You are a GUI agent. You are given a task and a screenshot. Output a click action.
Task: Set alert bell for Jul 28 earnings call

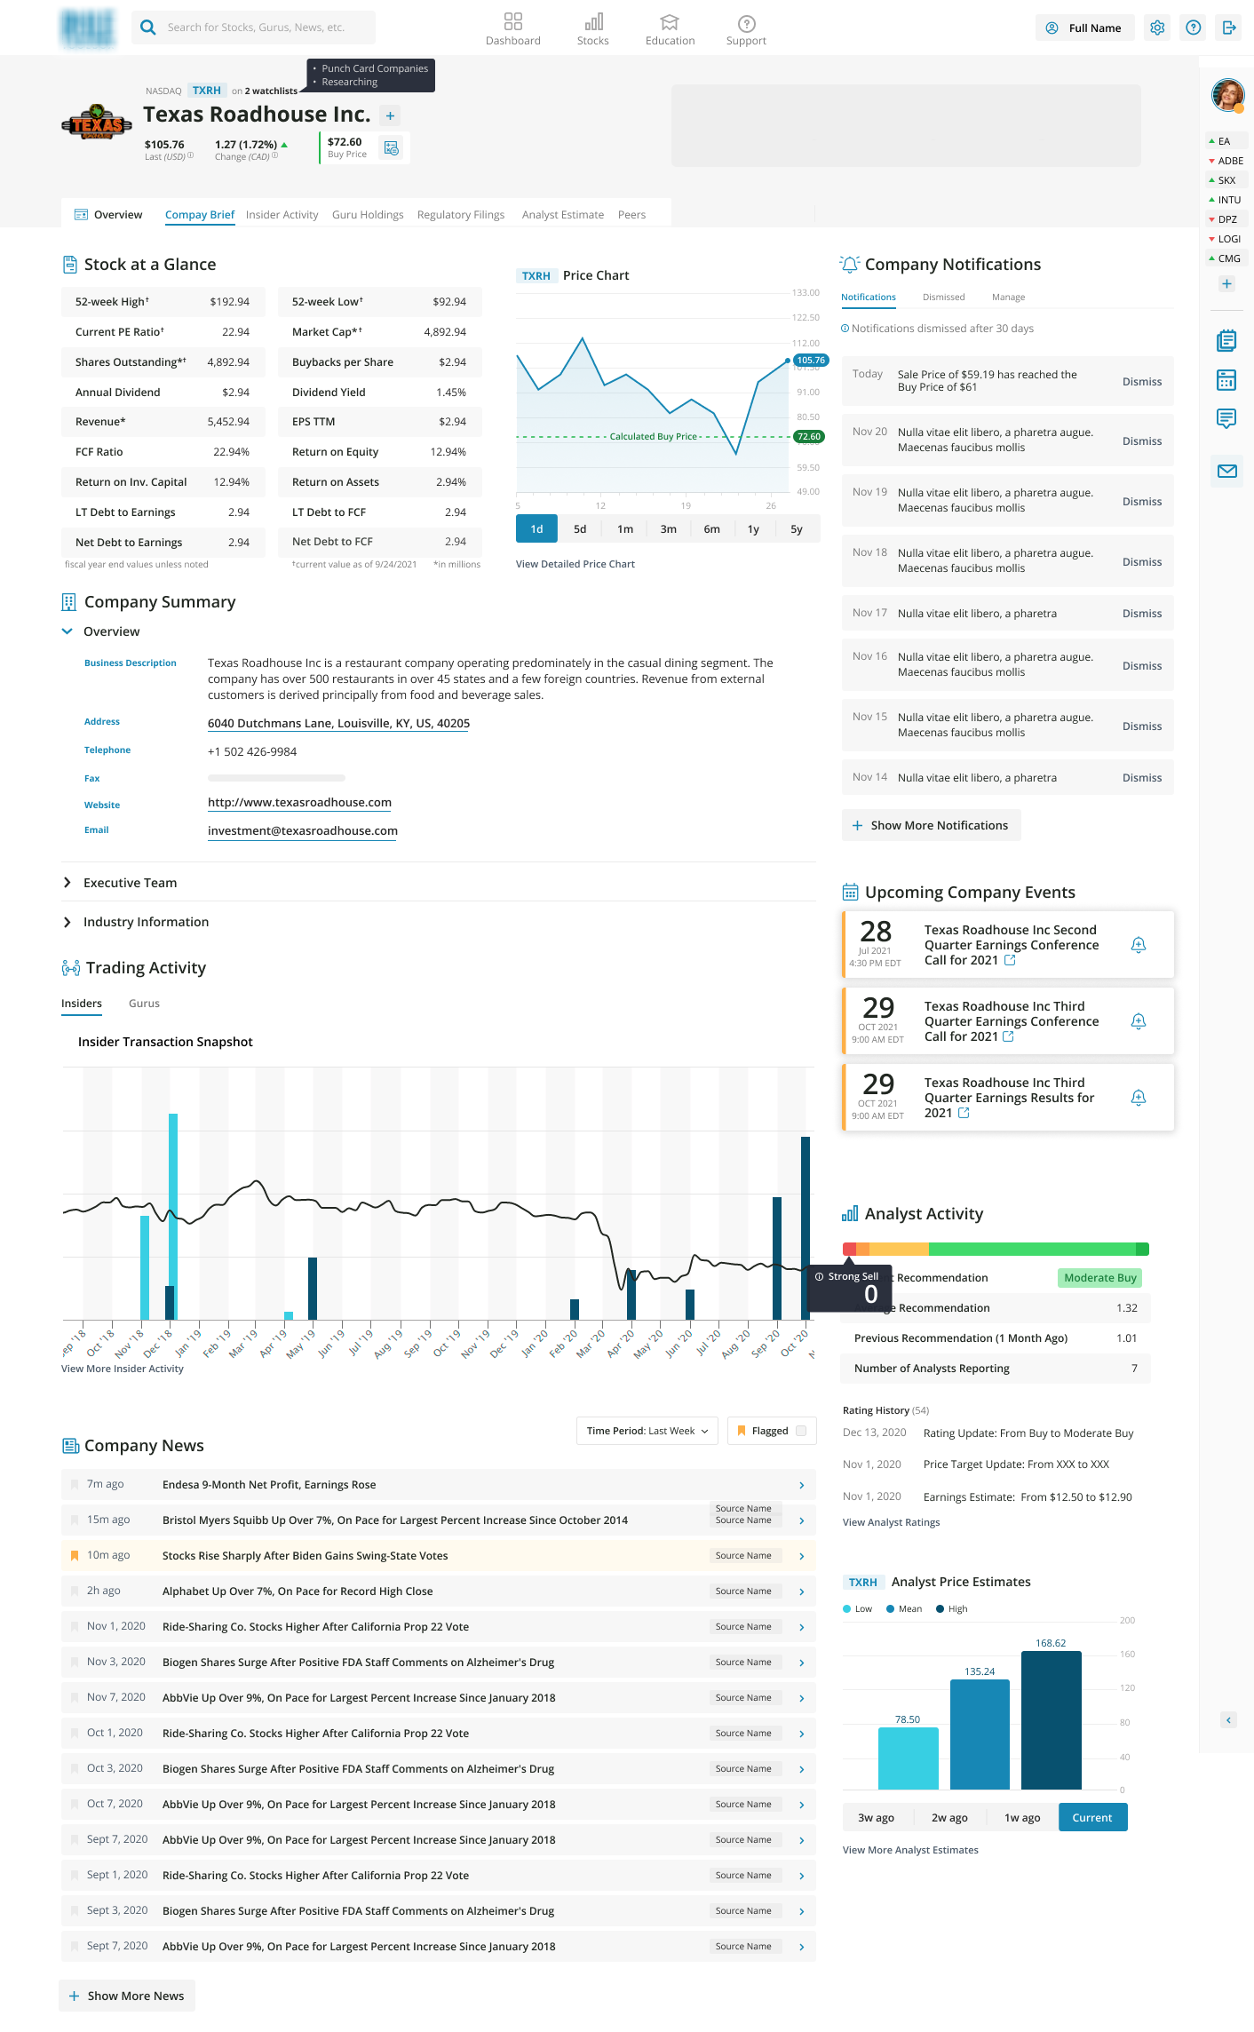(x=1138, y=944)
